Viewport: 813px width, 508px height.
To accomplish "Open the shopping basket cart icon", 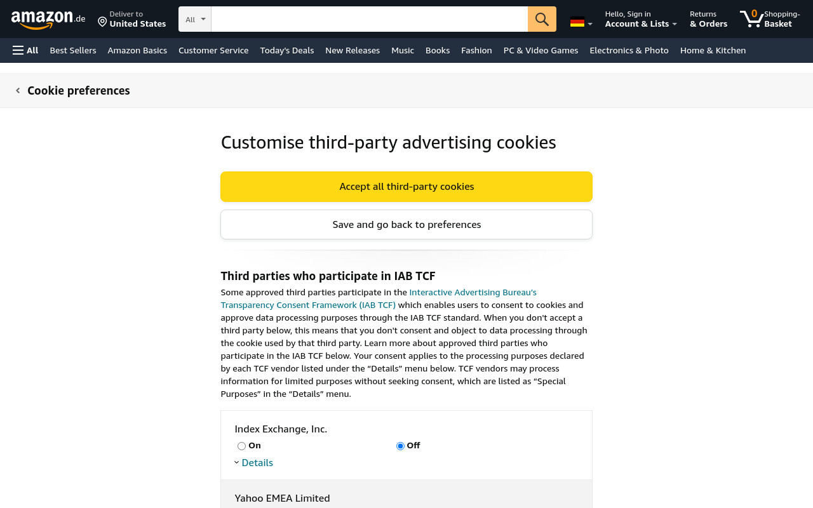I will (752, 18).
